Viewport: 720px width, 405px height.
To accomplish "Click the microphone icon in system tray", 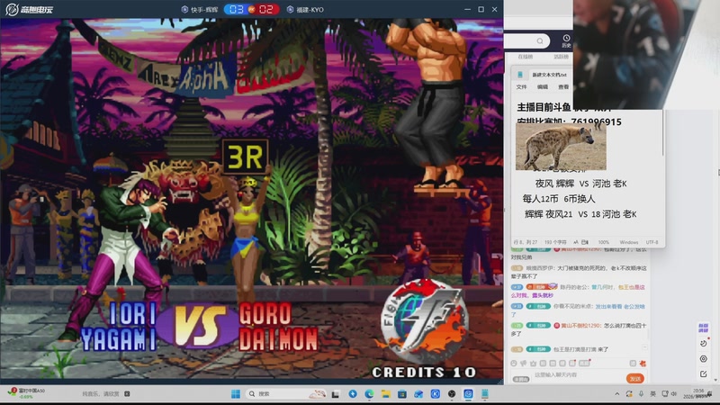I will coord(641,394).
